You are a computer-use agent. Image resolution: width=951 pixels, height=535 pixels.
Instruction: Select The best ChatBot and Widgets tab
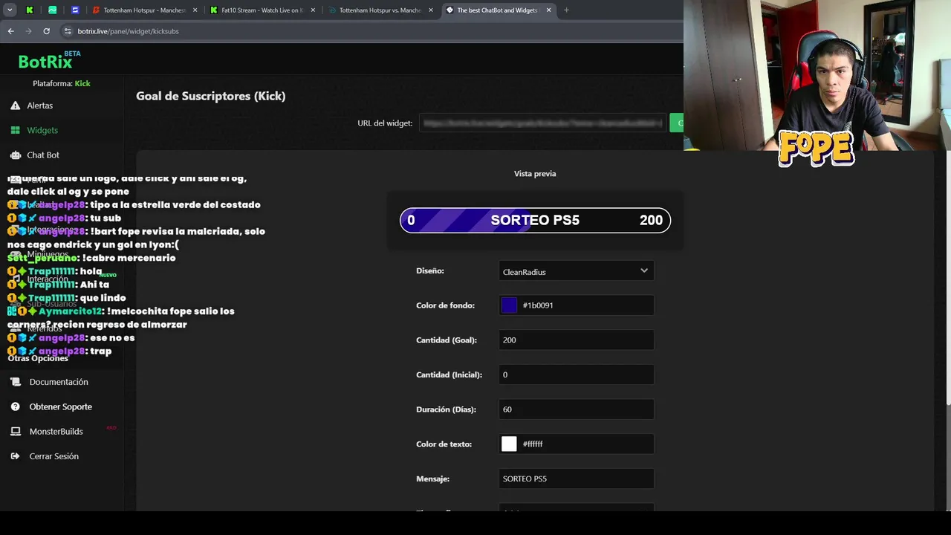(x=497, y=10)
